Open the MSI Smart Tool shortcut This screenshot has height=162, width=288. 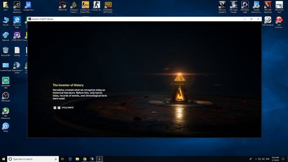[279, 7]
